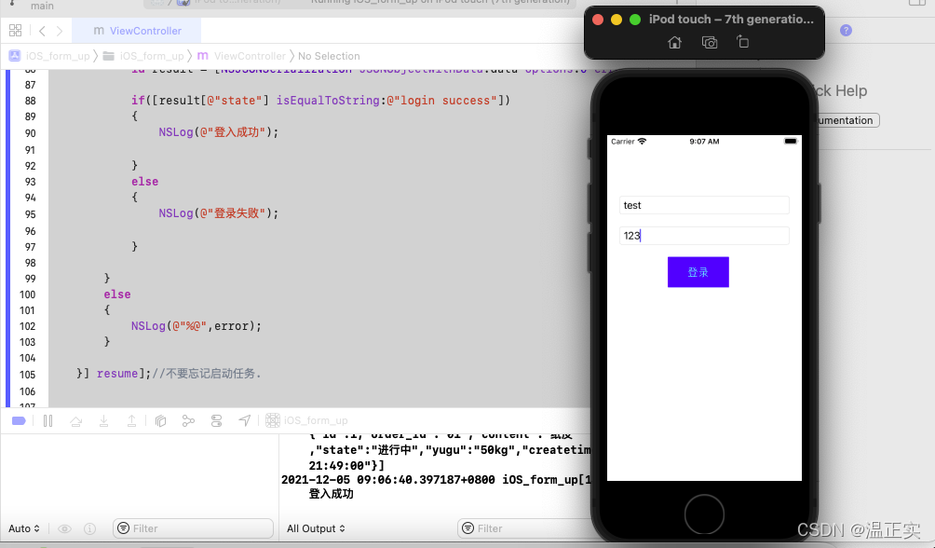The image size is (935, 548).
Task: Go back with the left chevron
Action: [x=42, y=31]
